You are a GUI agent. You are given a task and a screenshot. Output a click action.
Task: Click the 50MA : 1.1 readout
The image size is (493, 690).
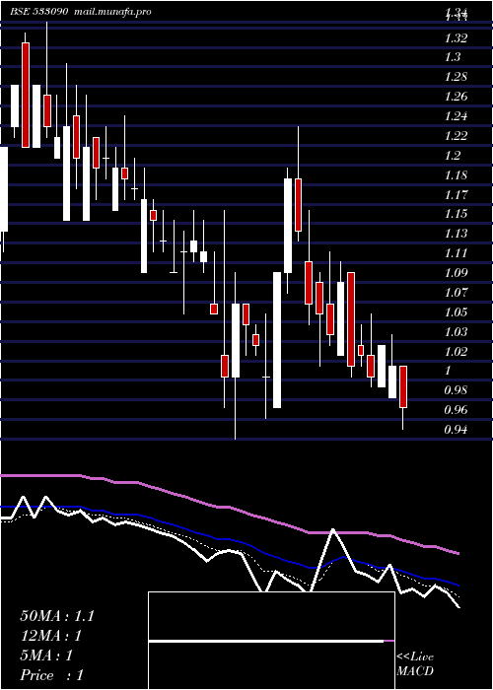57,616
